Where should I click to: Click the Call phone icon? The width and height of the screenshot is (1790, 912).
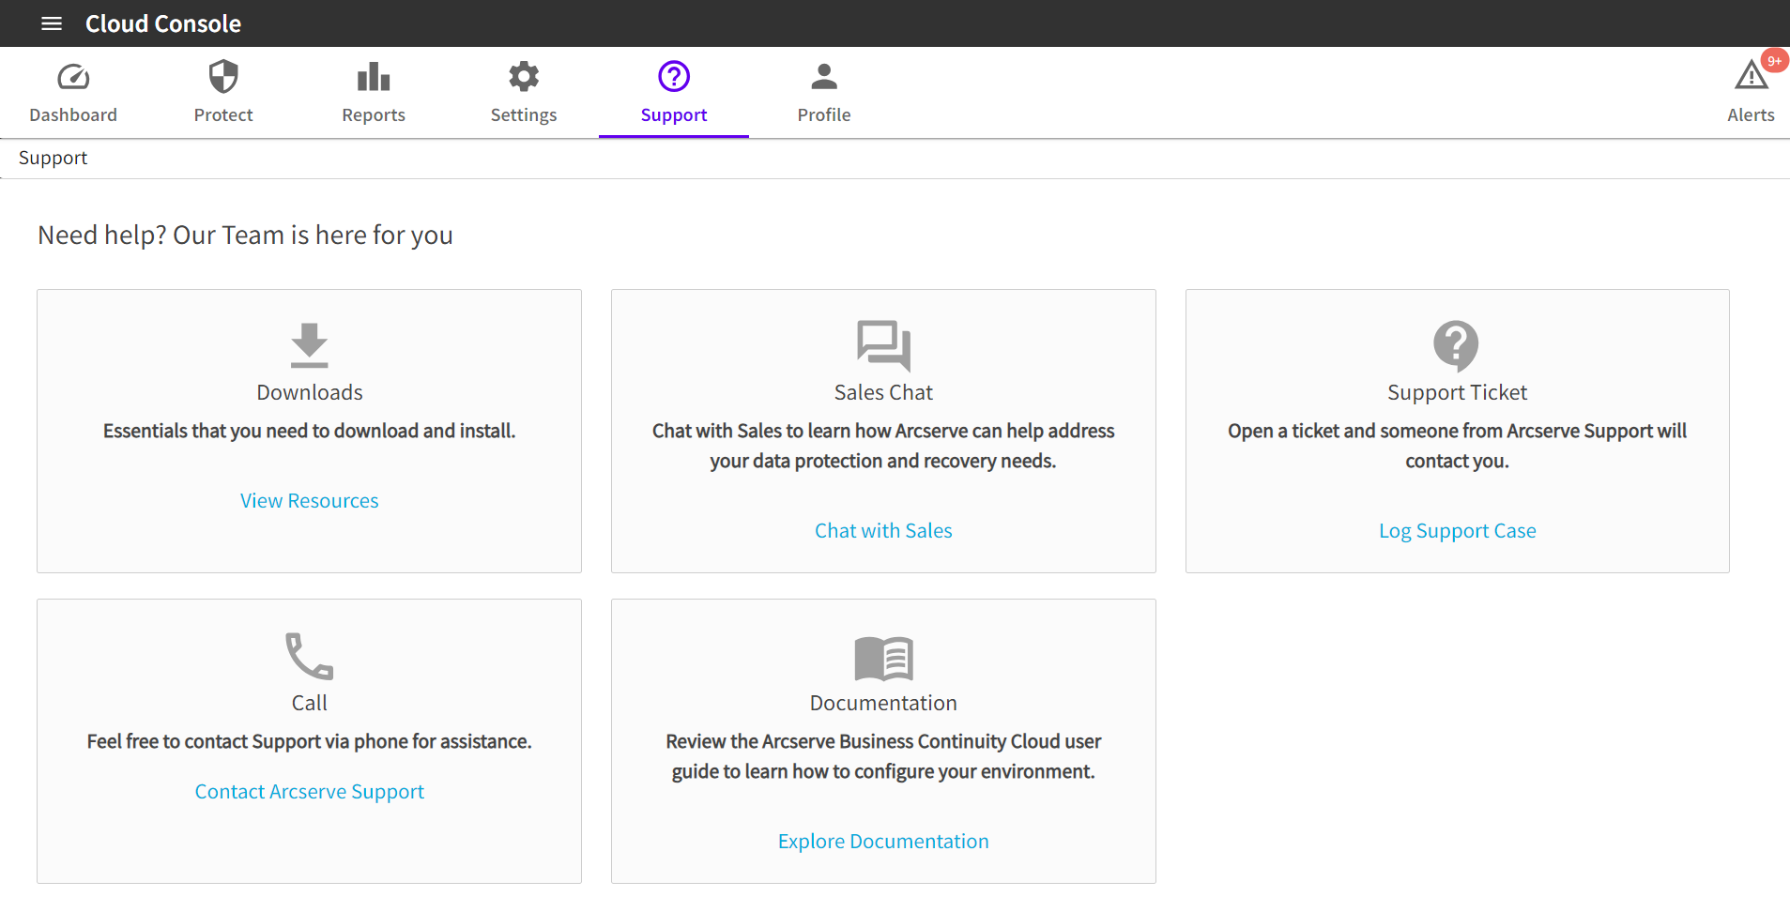pos(309,656)
